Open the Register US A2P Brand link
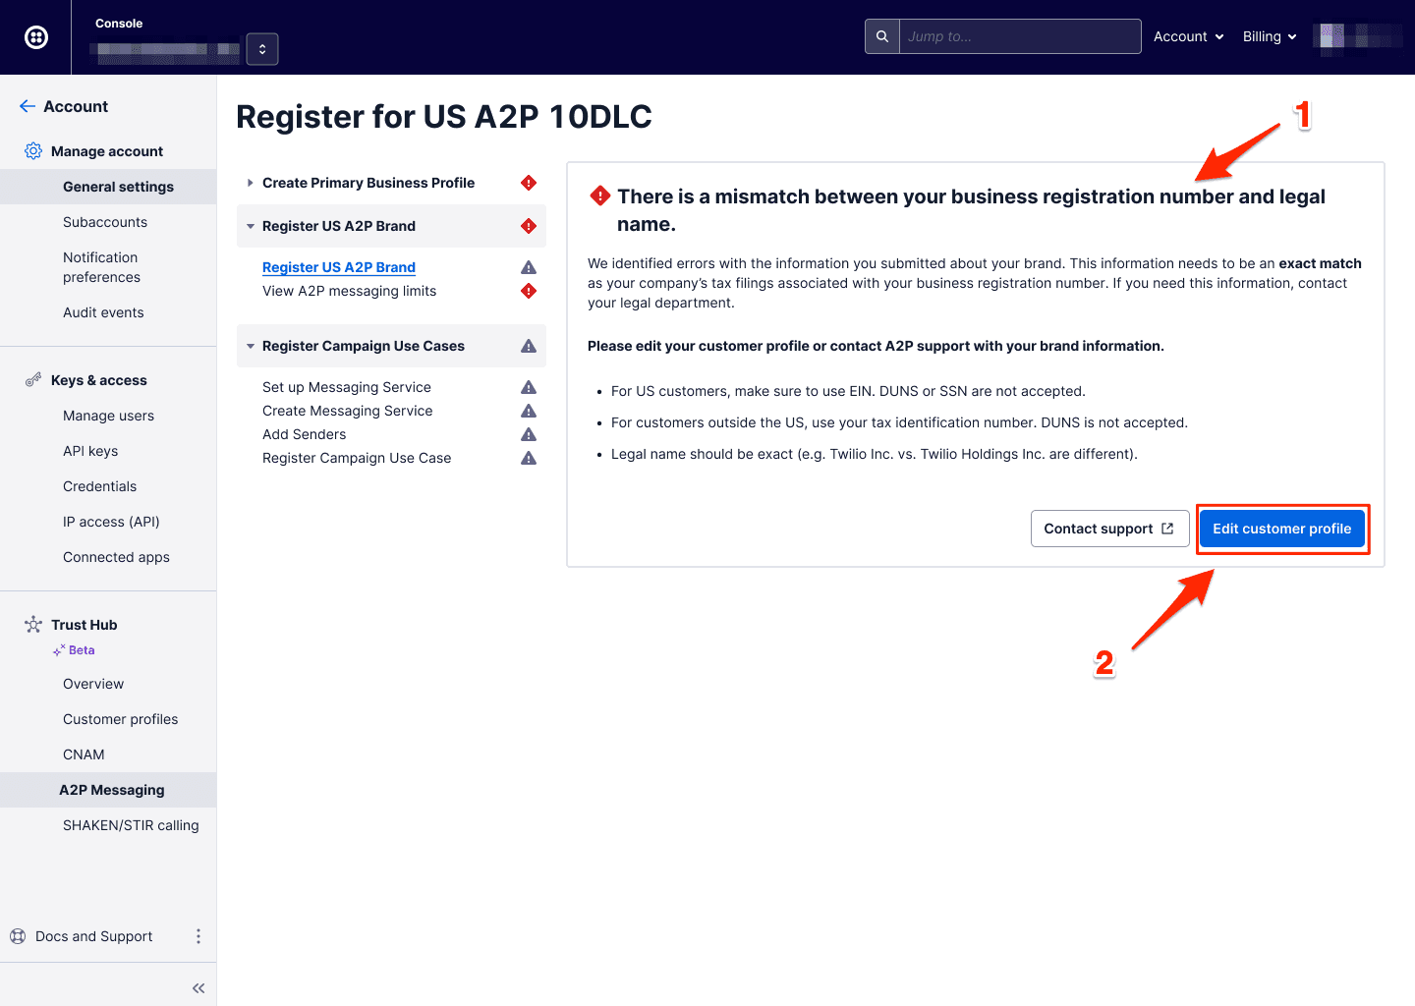 click(x=338, y=266)
